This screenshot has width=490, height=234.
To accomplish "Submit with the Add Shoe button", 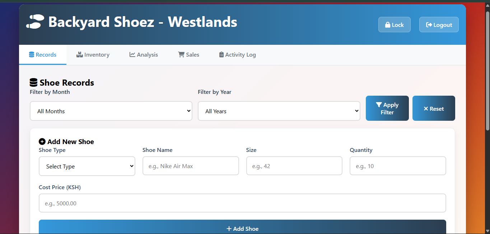I will click(x=242, y=228).
